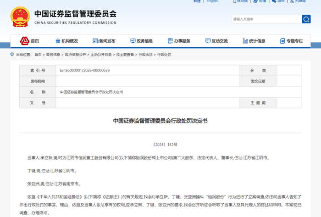Click the CSRC national emblem logo
This screenshot has height=217, width=321.
pos(20,17)
